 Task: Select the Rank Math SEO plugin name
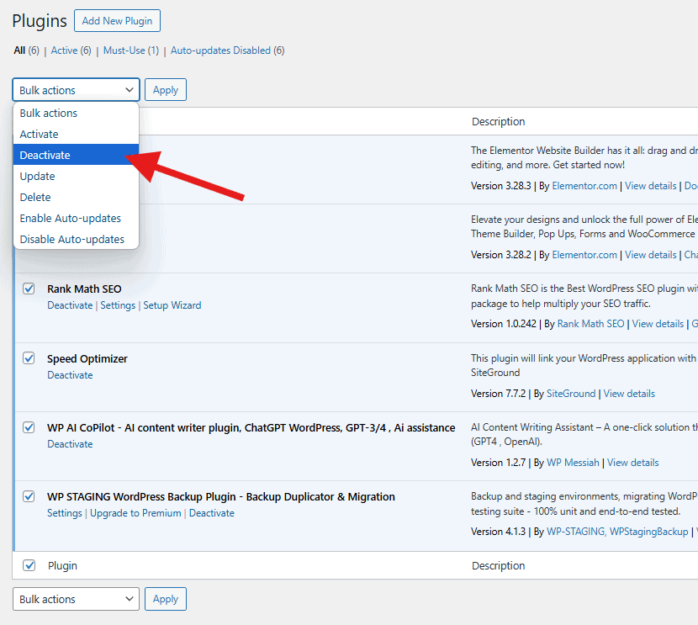pyautogui.click(x=84, y=289)
